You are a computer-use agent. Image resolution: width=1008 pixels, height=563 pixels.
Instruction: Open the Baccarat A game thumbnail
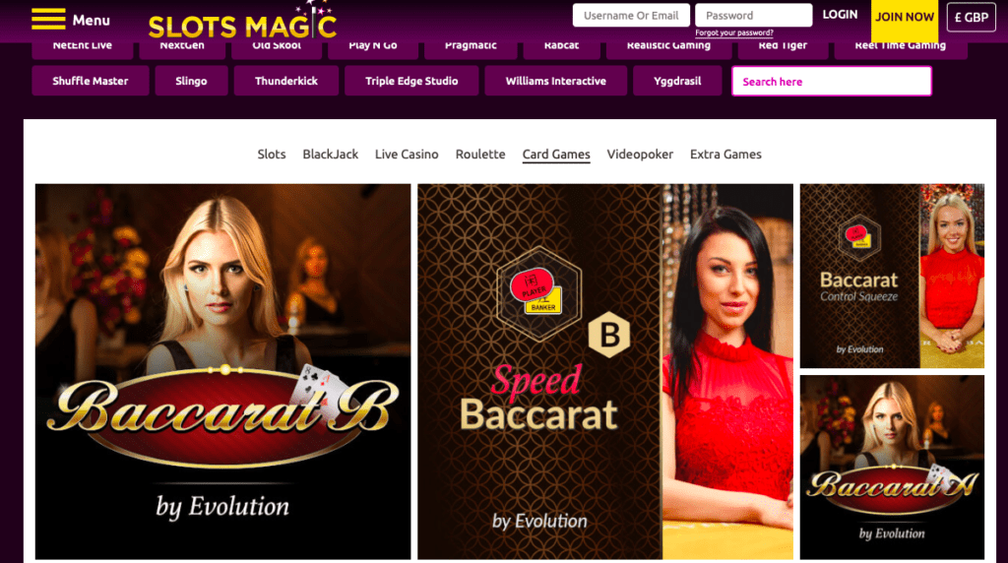[x=892, y=468]
